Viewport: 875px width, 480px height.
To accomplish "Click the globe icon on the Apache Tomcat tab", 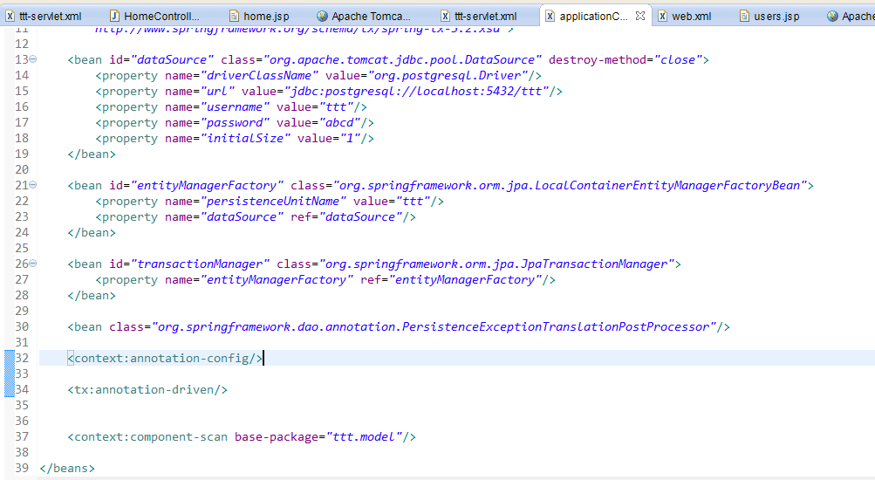I will tap(322, 16).
